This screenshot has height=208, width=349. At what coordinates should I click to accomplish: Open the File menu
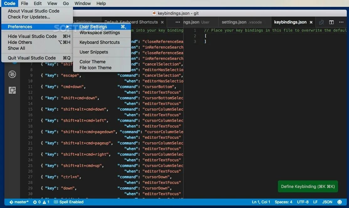[x=24, y=3]
